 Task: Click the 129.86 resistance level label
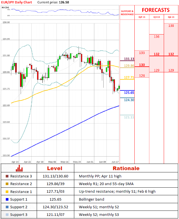coord(129,66)
